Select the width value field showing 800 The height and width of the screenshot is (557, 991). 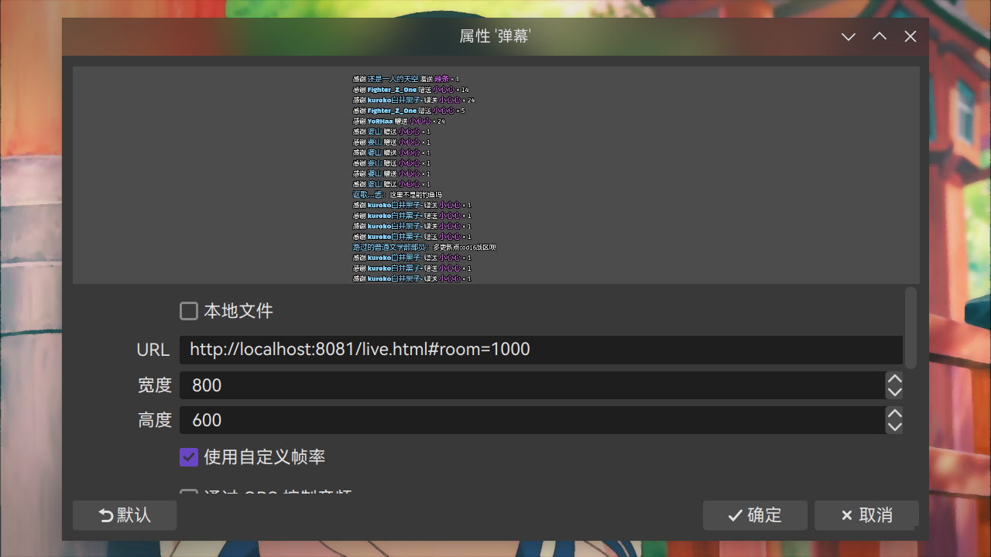click(534, 385)
